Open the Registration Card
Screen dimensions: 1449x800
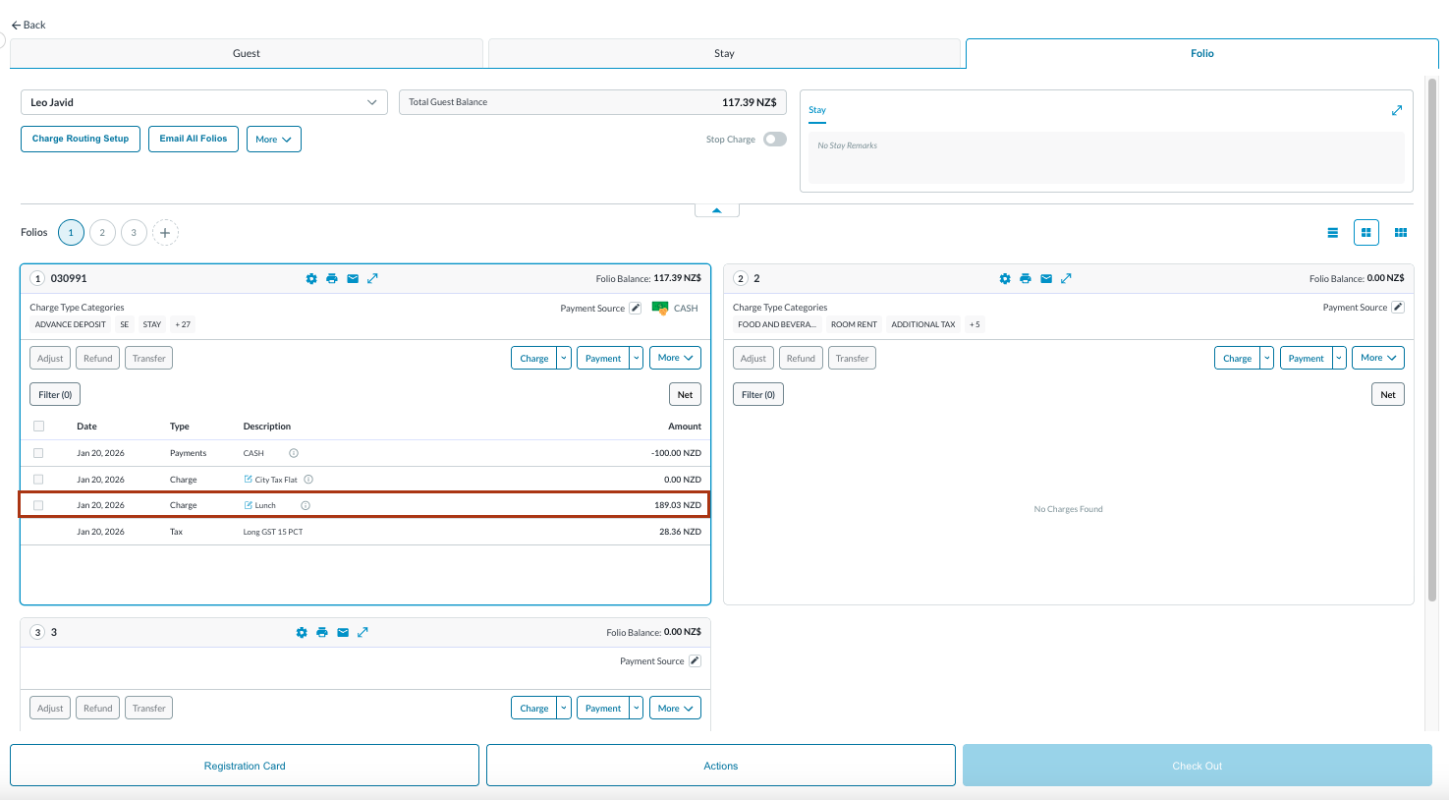coord(245,766)
